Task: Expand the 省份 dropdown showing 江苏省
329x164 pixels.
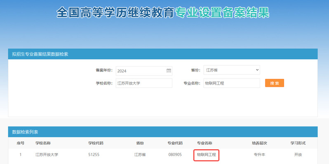Action: tap(232, 70)
